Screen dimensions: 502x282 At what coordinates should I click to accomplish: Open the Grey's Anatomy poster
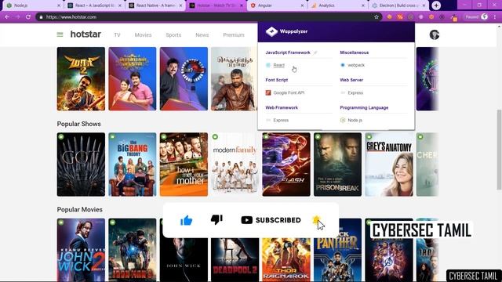point(389,164)
